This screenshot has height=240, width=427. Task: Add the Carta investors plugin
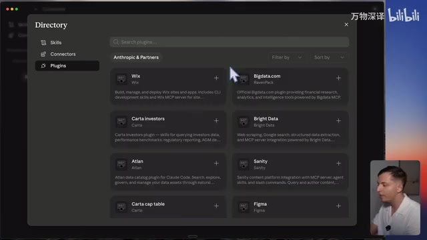(x=216, y=121)
